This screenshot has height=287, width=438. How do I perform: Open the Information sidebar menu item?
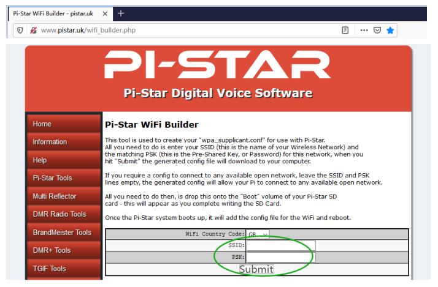coord(64,142)
